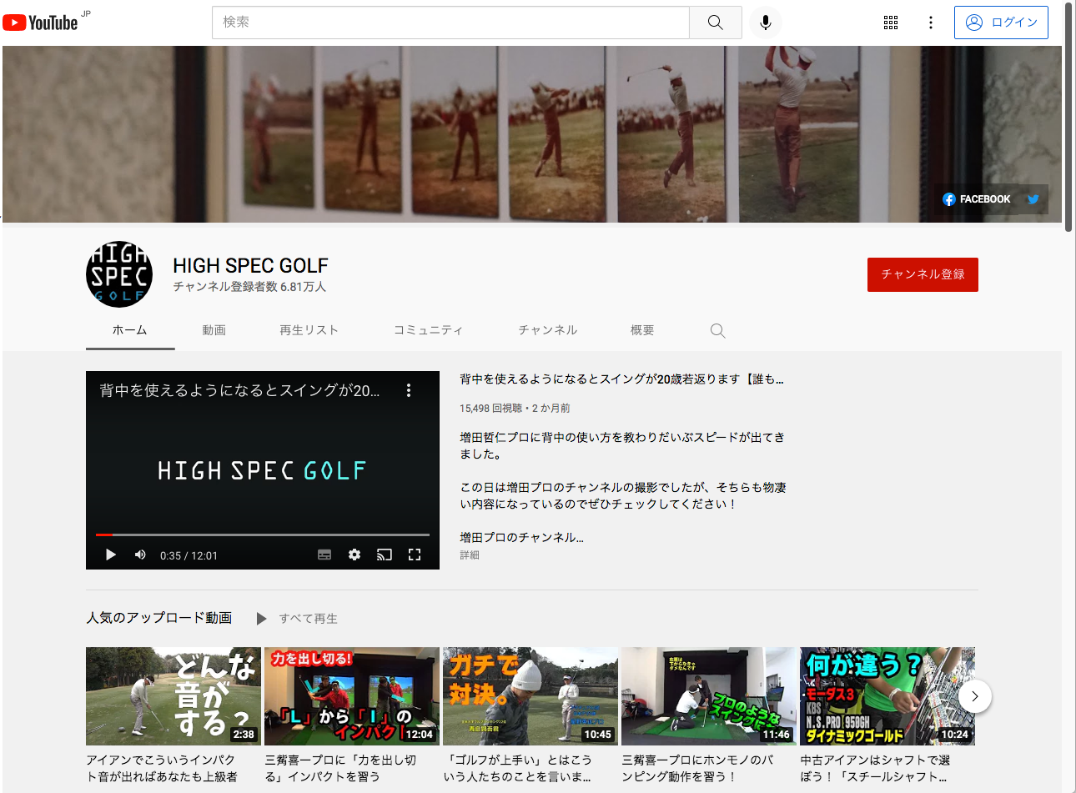Image resolution: width=1076 pixels, height=793 pixels.
Task: Select the ホーム tab
Action: coord(130,330)
